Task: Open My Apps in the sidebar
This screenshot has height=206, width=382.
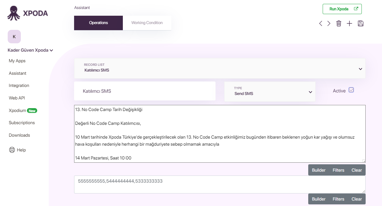Action: 17,61
